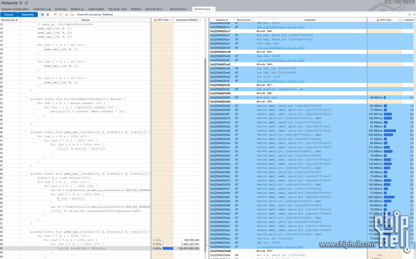Image resolution: width=416 pixels, height=259 pixels.
Task: Toggle the Assembly pane button
Action: coord(28,14)
